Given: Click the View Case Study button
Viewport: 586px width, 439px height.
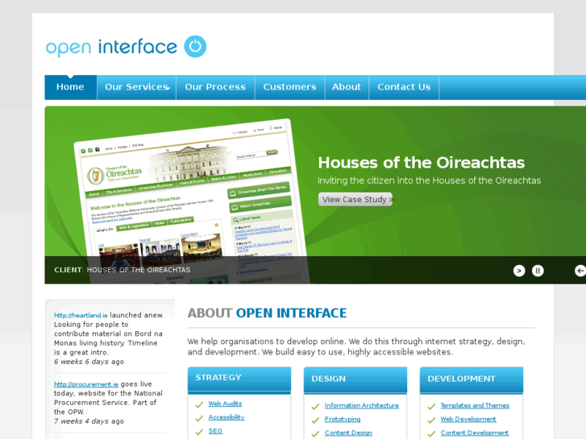Looking at the screenshot, I should click(x=355, y=200).
